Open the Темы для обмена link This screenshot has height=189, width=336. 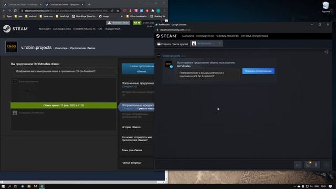pyautogui.click(x=132, y=150)
